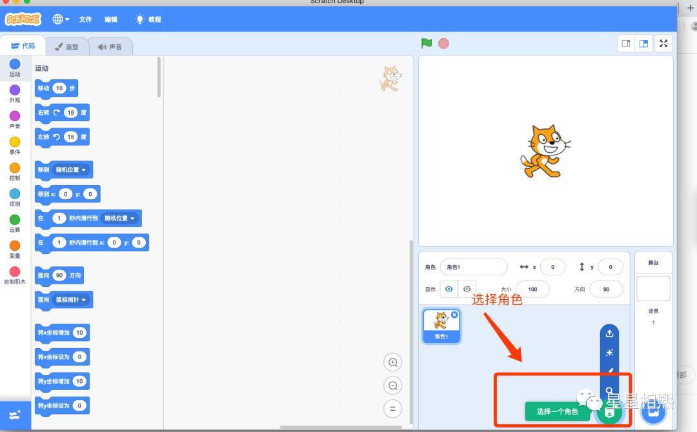Switch to the 声音 sounds tab
697x432 pixels.
(110, 46)
